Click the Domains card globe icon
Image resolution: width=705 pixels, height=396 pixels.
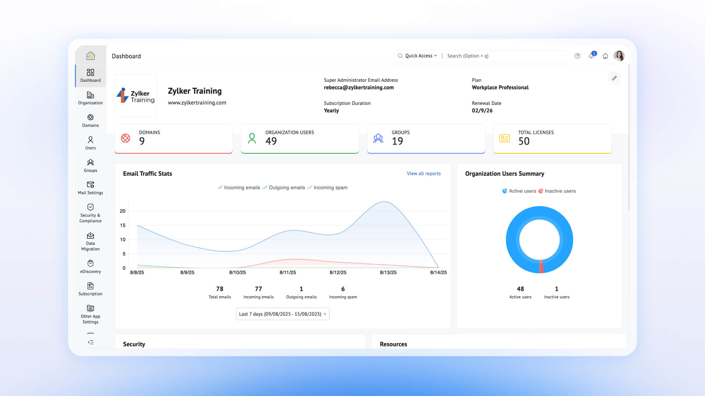126,138
